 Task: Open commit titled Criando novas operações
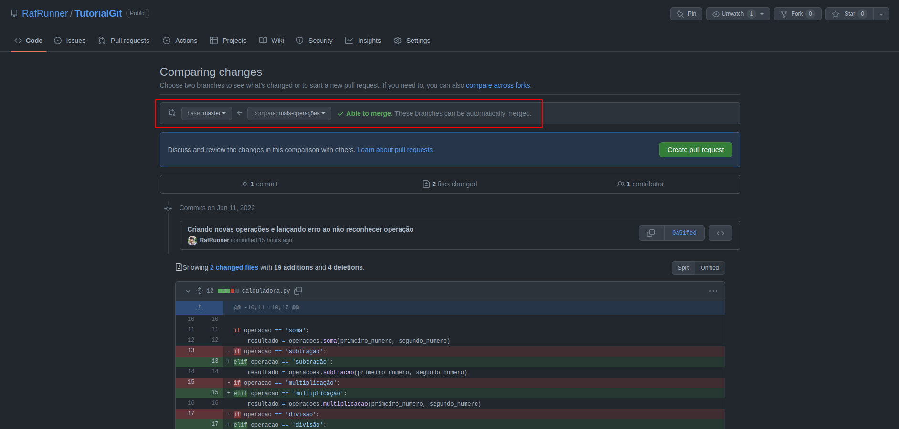point(300,229)
